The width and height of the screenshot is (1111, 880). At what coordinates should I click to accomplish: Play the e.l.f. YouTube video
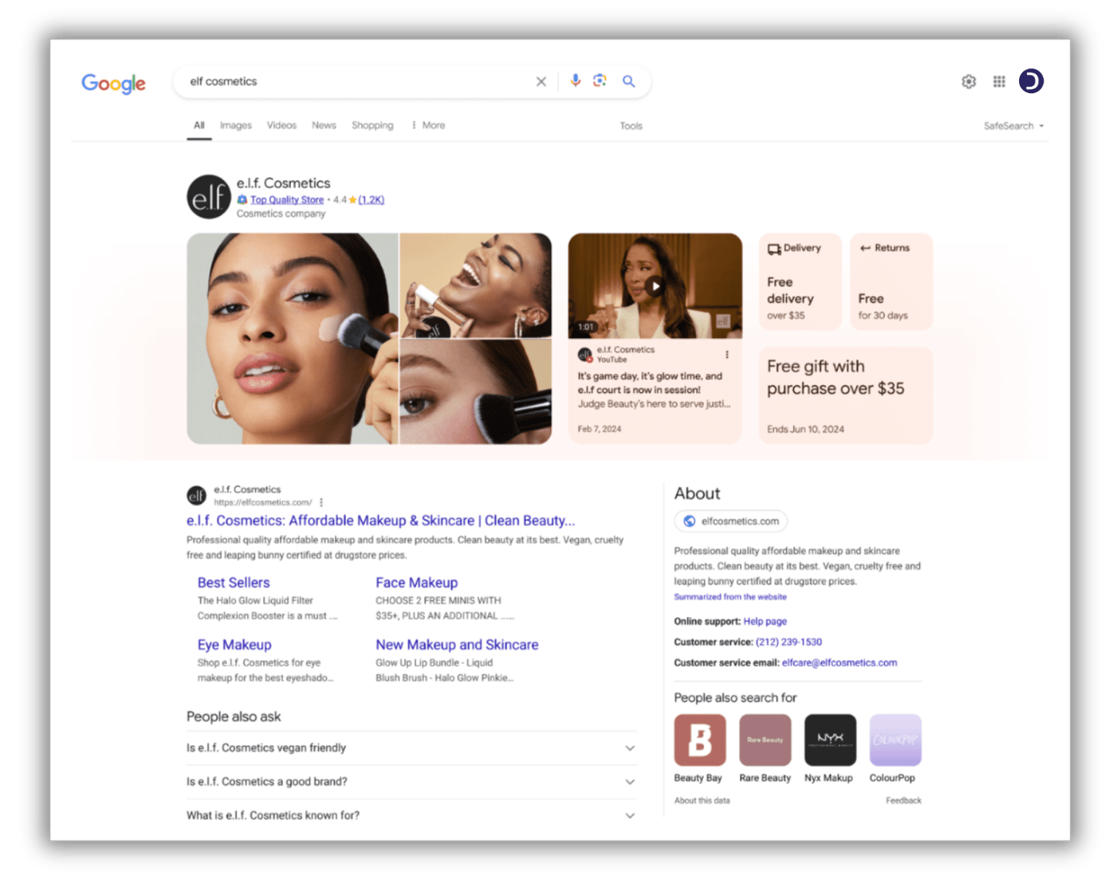pyautogui.click(x=655, y=286)
